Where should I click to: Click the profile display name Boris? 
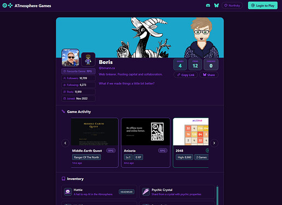pos(105,62)
